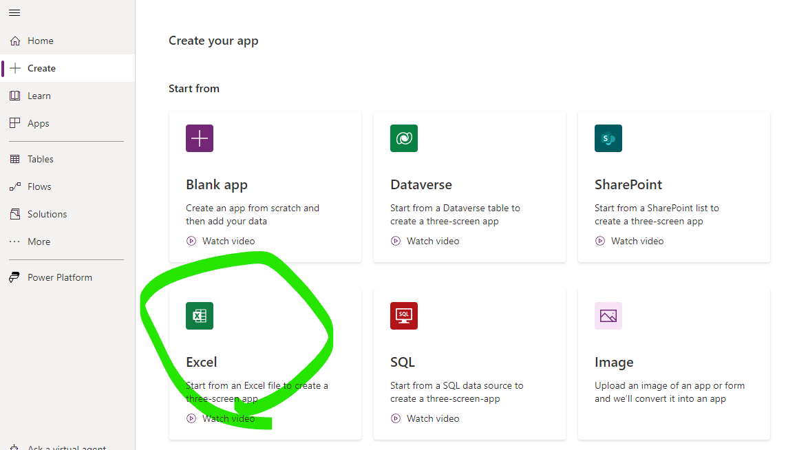The width and height of the screenshot is (808, 450).
Task: Open Solutions in the sidebar
Action: tap(67, 214)
